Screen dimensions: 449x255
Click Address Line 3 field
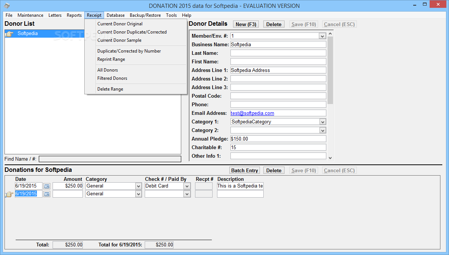[278, 87]
